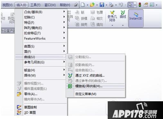Image resolution: width=163 pixels, height=119 pixels.
Task: Open the Help (帮助) menu
Action: [65, 5]
